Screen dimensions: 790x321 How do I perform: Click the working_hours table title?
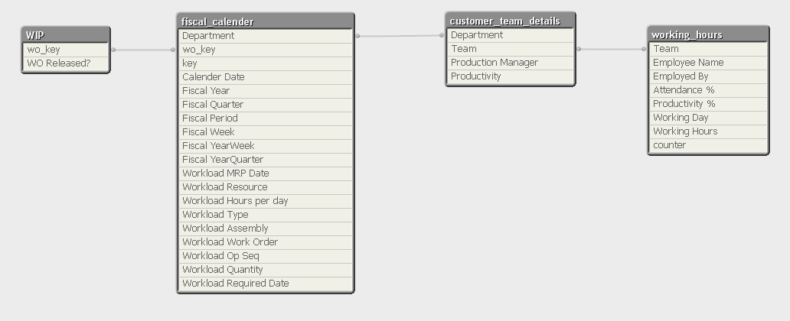[x=707, y=34]
